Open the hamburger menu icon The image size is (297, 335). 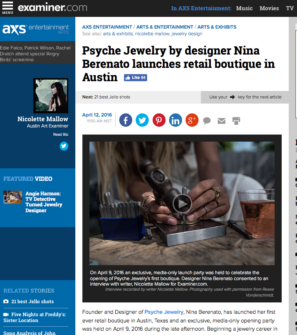(7, 7)
